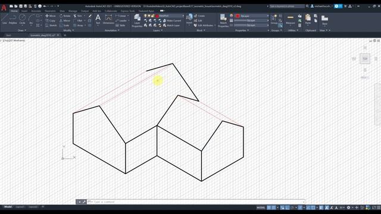Expand the Annotation panel

pyautogui.click(x=112, y=30)
